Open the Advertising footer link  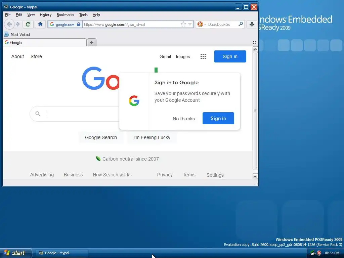pyautogui.click(x=42, y=175)
